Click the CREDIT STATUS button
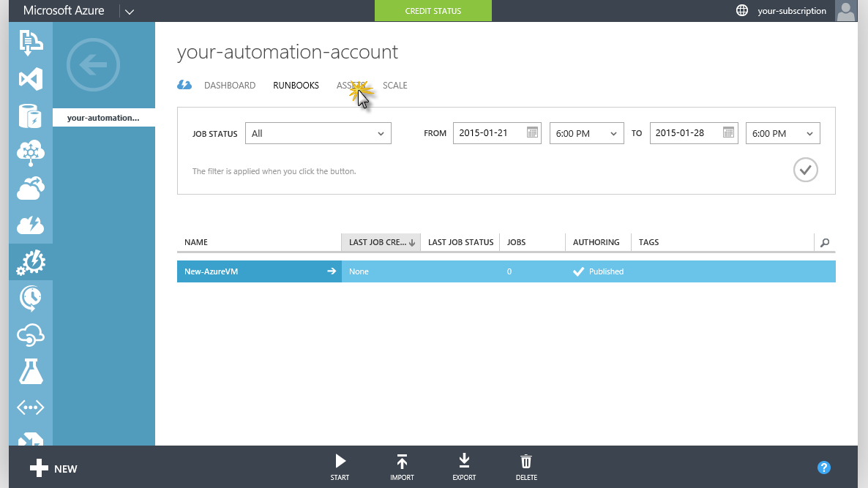The width and height of the screenshot is (868, 488). [433, 10]
